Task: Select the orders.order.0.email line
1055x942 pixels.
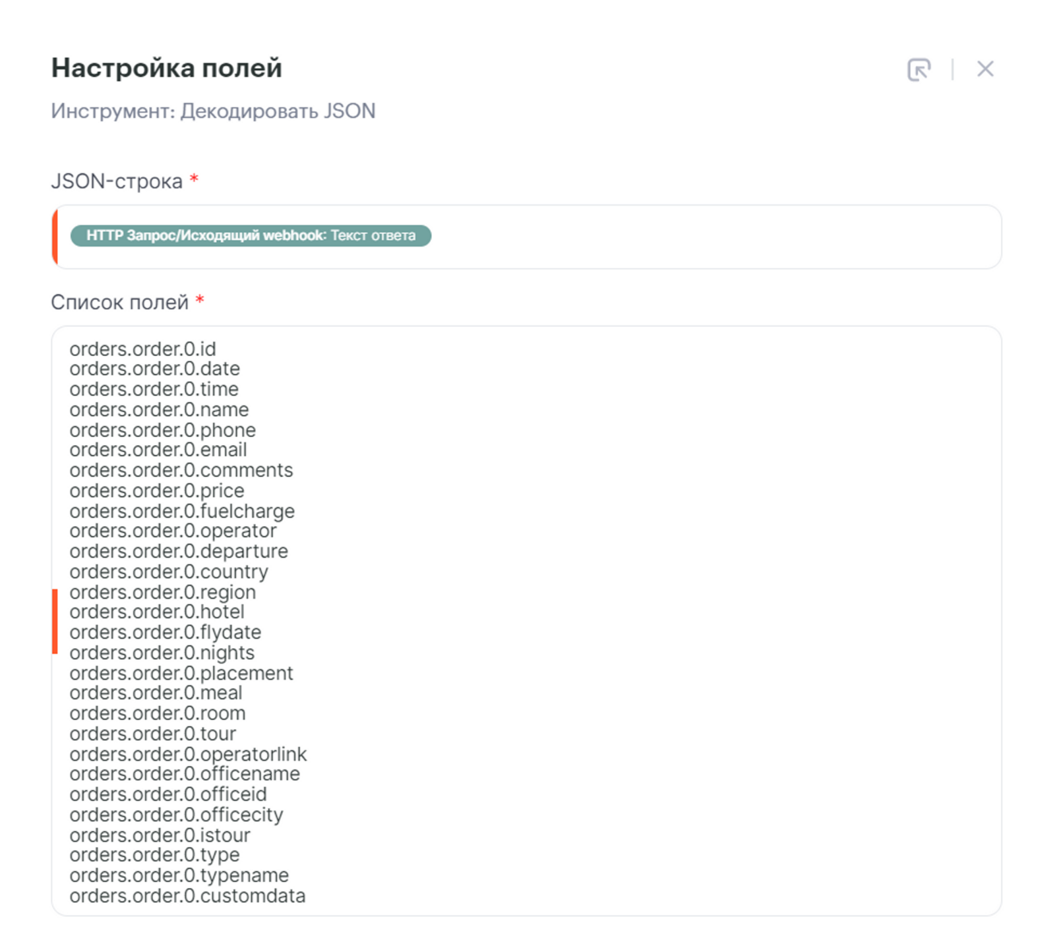Action: [x=158, y=450]
